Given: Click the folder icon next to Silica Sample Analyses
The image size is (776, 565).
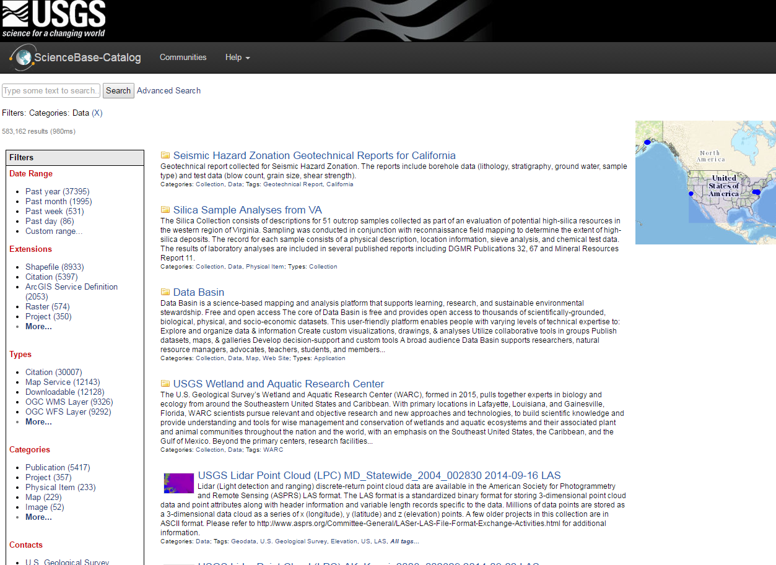Looking at the screenshot, I should click(x=165, y=210).
